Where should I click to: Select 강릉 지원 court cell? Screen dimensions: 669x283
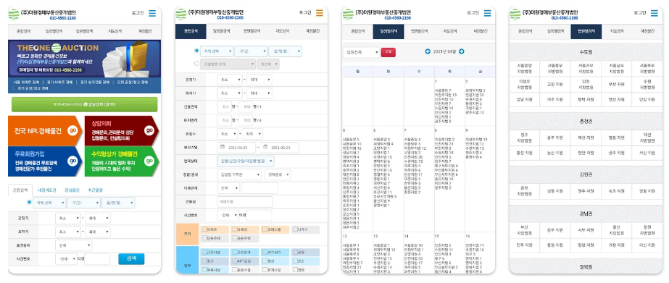coord(554,191)
